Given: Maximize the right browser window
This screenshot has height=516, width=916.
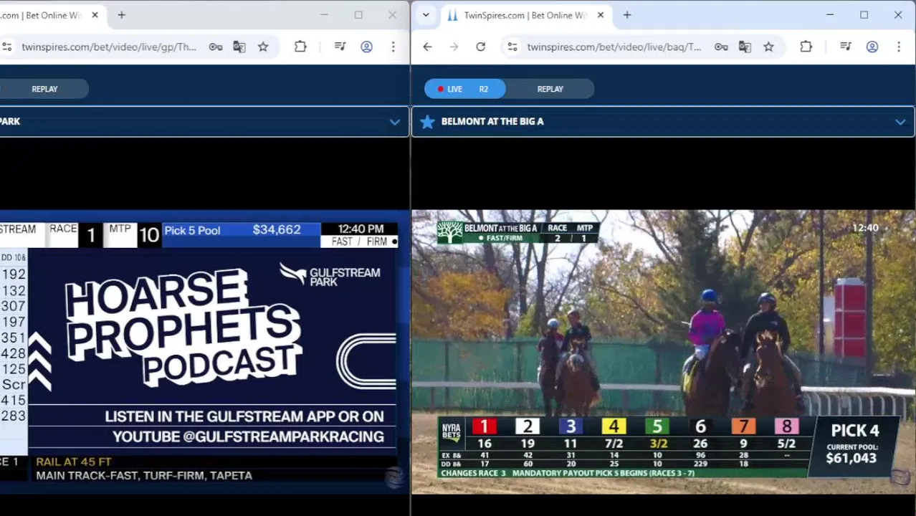Looking at the screenshot, I should [864, 15].
